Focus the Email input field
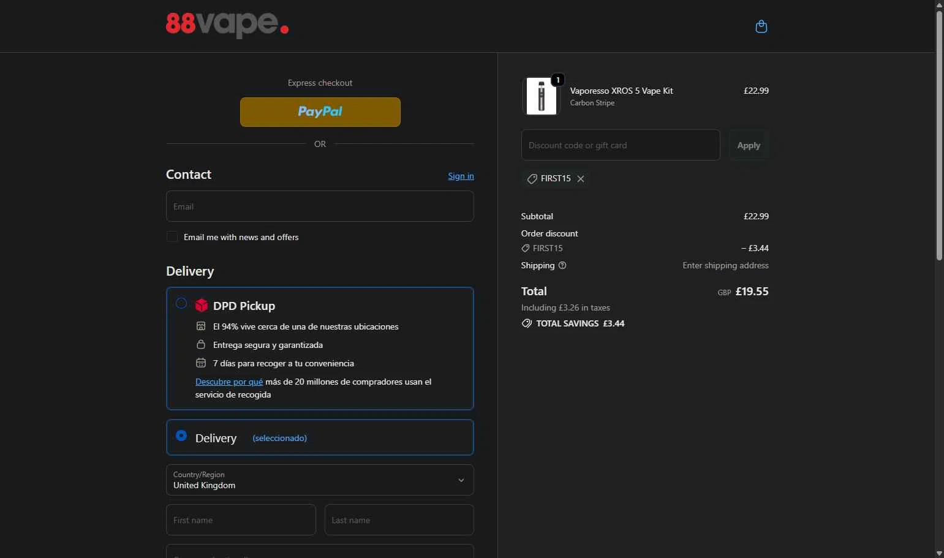944x558 pixels. click(320, 206)
